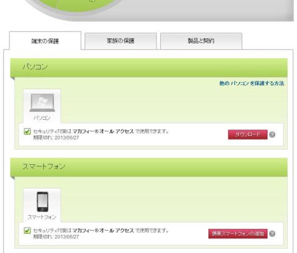Viewport: 297px width, 253px height.
Task: Open help icon beside スマートフォンの追加 button
Action: 272,234
